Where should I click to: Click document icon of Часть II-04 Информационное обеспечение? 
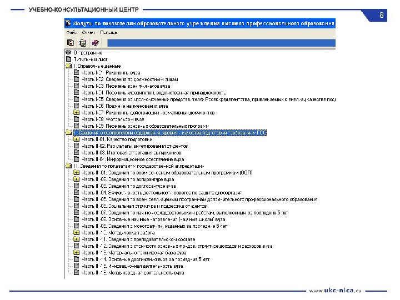(x=76, y=159)
